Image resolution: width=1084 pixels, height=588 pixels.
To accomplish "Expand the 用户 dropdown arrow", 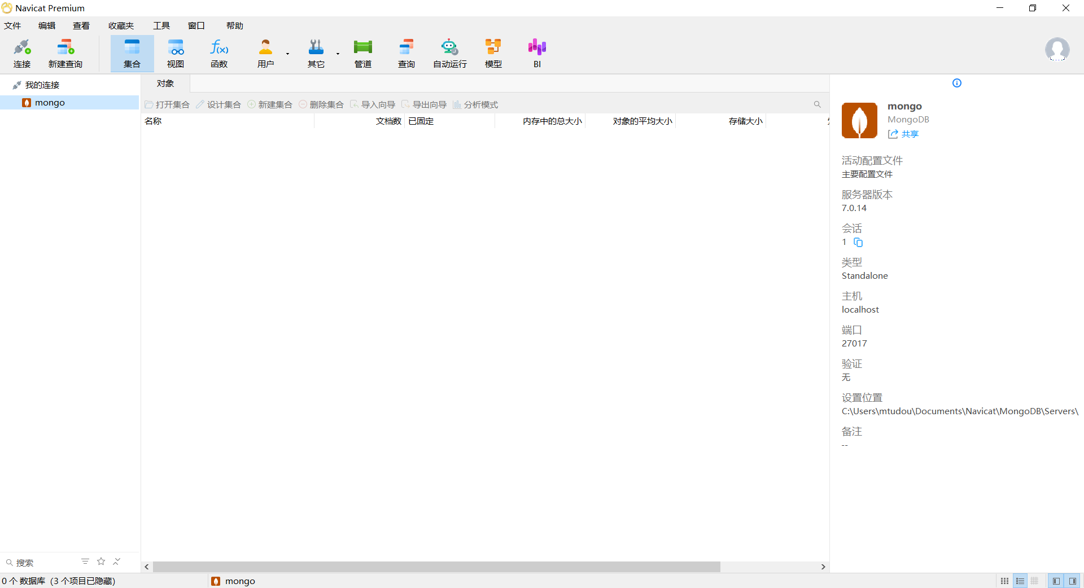I will pyautogui.click(x=287, y=54).
